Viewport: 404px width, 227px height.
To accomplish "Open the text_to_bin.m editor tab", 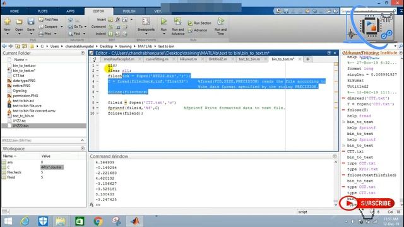I will pyautogui.click(x=249, y=59).
